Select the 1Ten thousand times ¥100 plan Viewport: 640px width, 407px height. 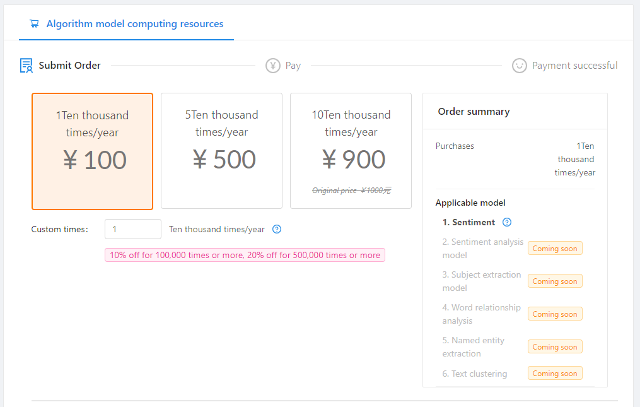pos(92,151)
